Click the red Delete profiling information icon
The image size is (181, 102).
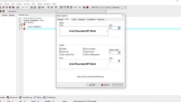point(87,7)
